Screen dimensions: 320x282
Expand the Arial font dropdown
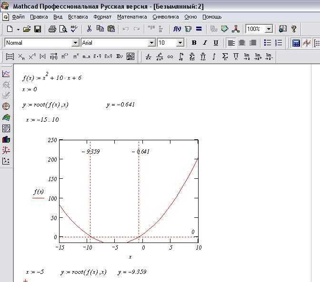click(x=151, y=43)
